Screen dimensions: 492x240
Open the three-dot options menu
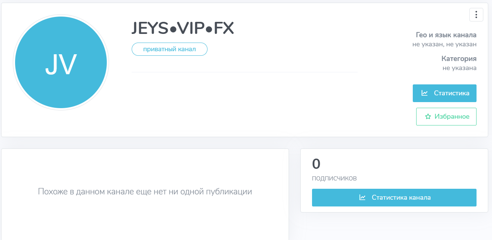[476, 15]
